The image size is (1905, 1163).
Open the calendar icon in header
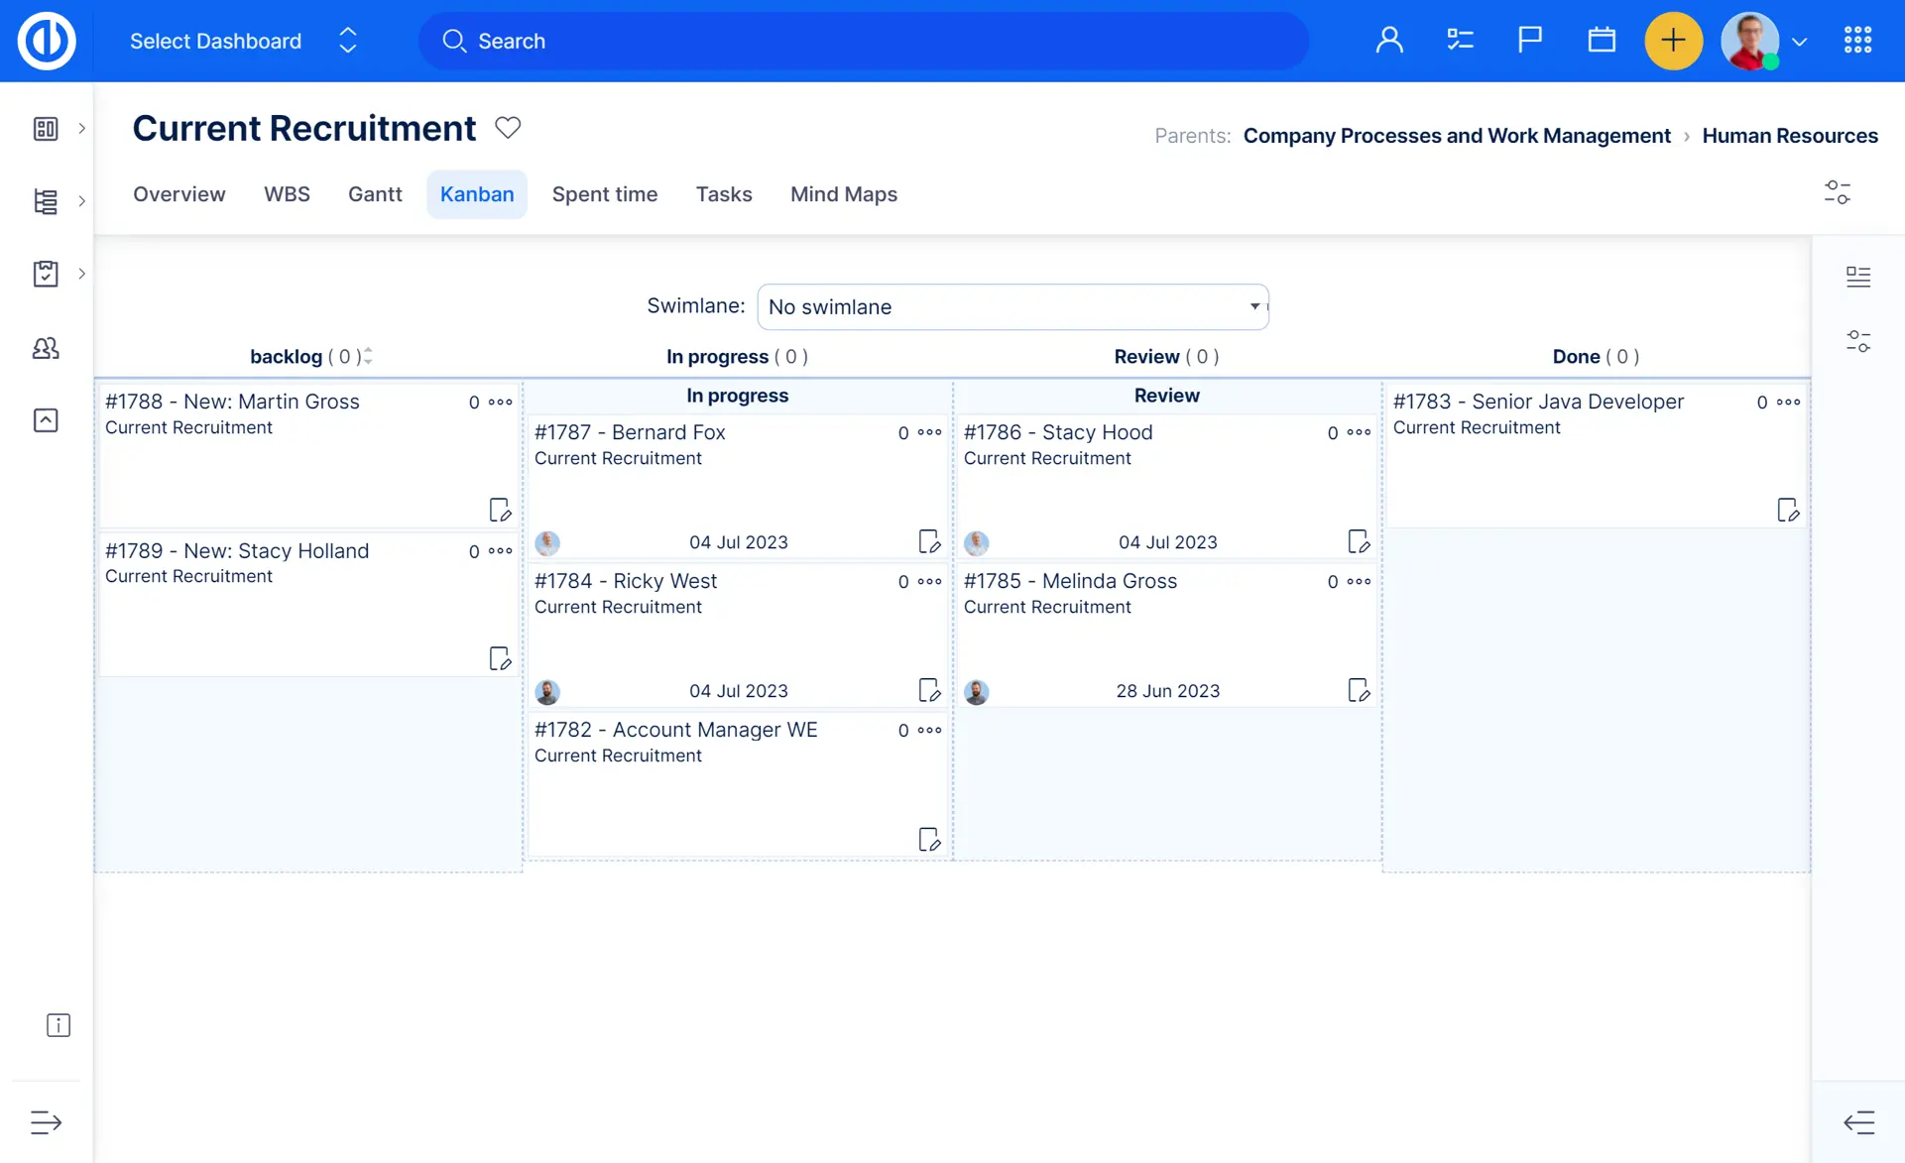click(1602, 41)
